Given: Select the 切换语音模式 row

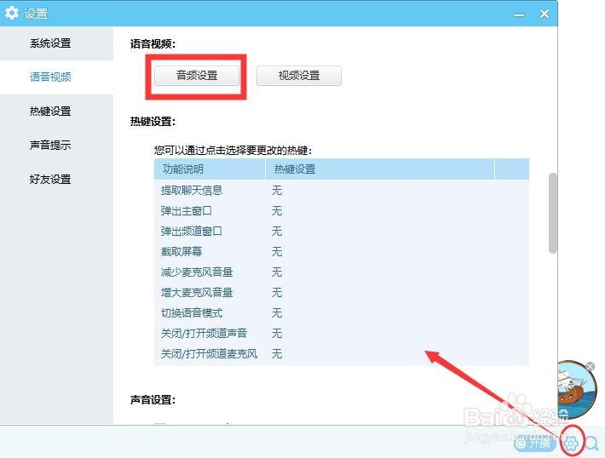Looking at the screenshot, I should click(x=342, y=312).
